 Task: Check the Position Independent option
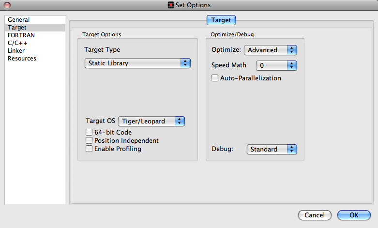tap(89, 140)
